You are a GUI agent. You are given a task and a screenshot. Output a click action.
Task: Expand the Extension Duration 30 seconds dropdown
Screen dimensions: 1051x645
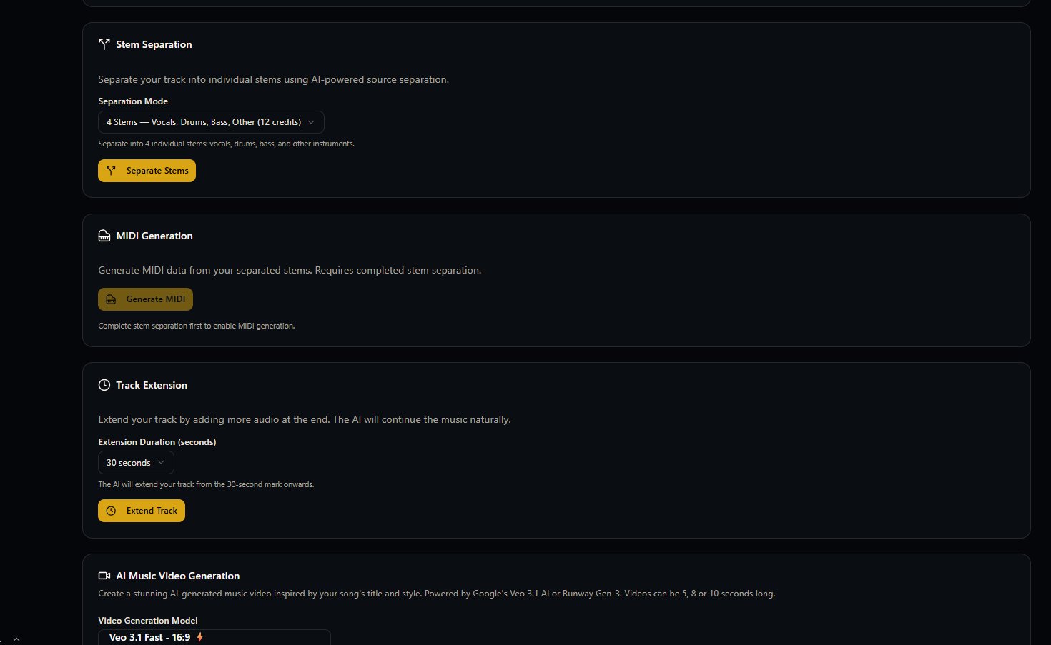point(135,463)
